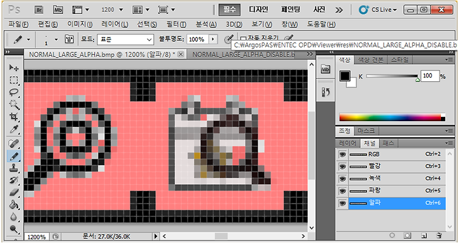Select the Blur tool
The width and height of the screenshot is (458, 245).
(14, 217)
